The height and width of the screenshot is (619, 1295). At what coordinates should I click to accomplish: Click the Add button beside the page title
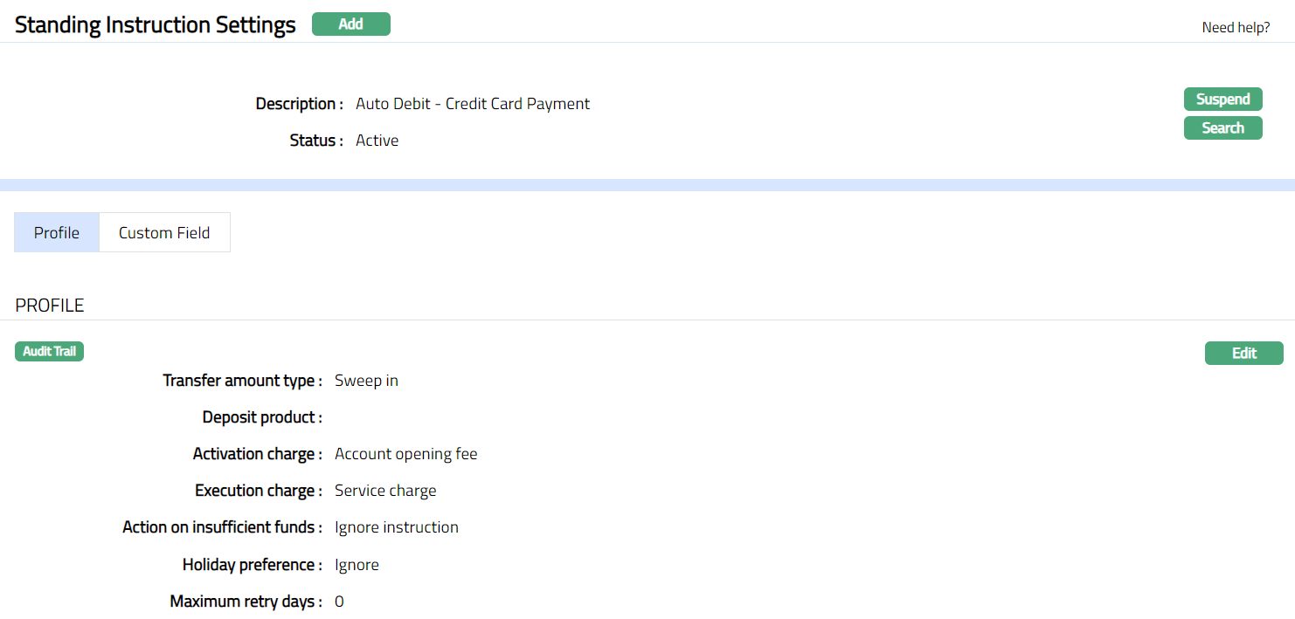pyautogui.click(x=350, y=24)
